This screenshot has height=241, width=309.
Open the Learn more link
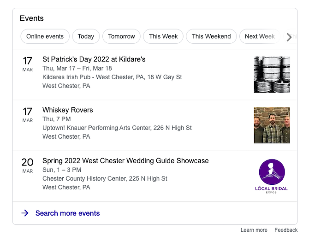(254, 230)
